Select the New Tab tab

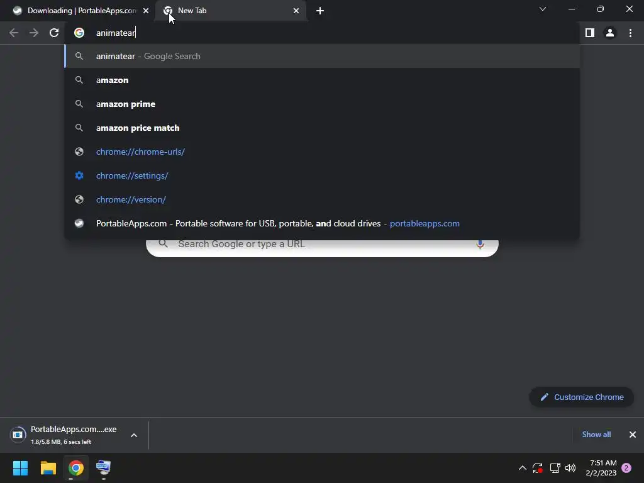point(231,11)
